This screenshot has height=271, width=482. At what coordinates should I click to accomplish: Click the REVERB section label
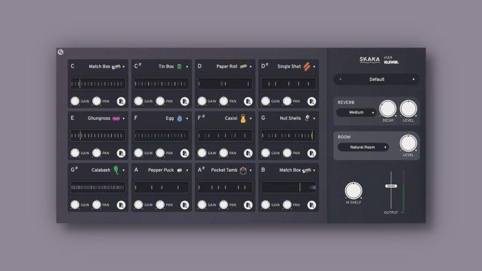pyautogui.click(x=346, y=102)
